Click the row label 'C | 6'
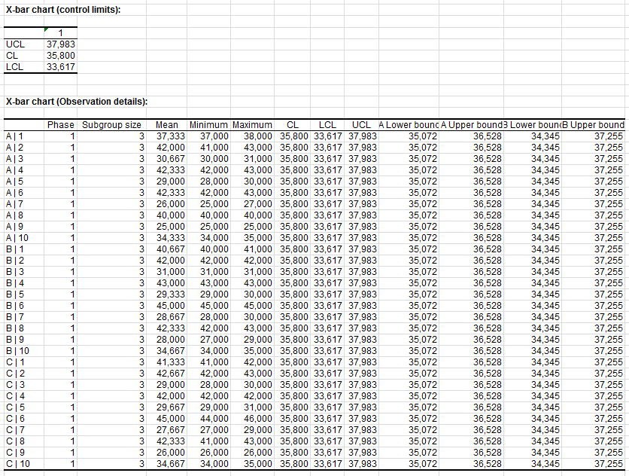The height and width of the screenshot is (476, 629). coord(15,418)
